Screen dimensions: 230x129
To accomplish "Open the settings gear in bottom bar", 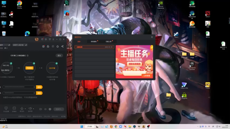I will click(50, 109).
